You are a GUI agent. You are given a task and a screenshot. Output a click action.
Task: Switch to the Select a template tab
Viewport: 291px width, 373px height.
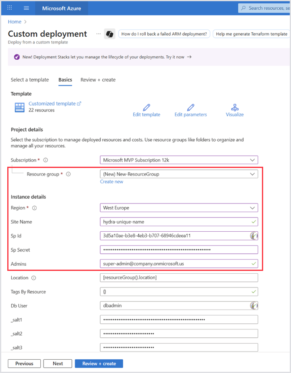coord(30,80)
